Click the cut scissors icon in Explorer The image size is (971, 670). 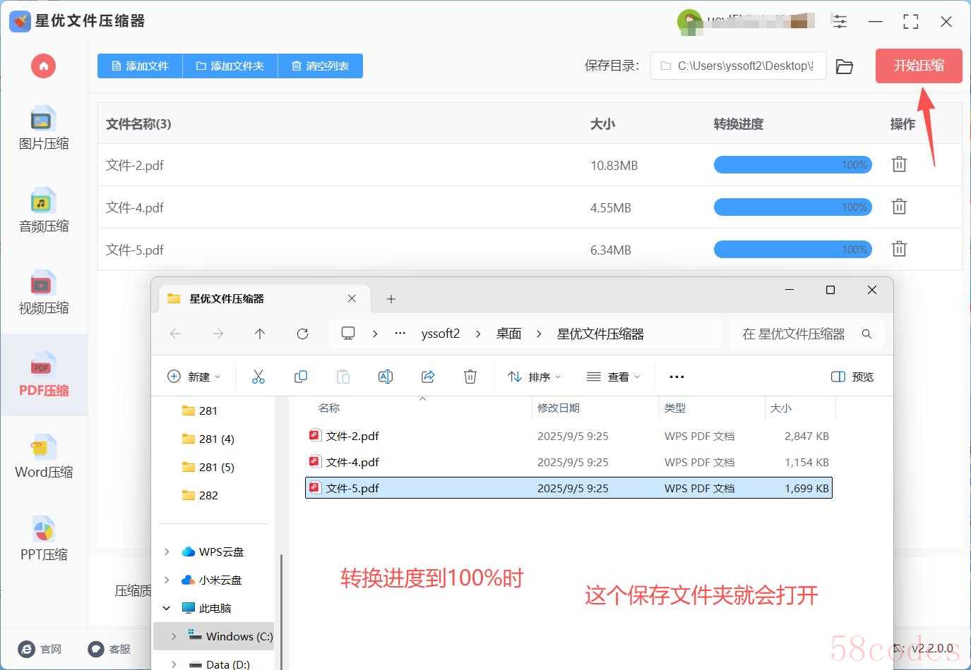click(258, 377)
